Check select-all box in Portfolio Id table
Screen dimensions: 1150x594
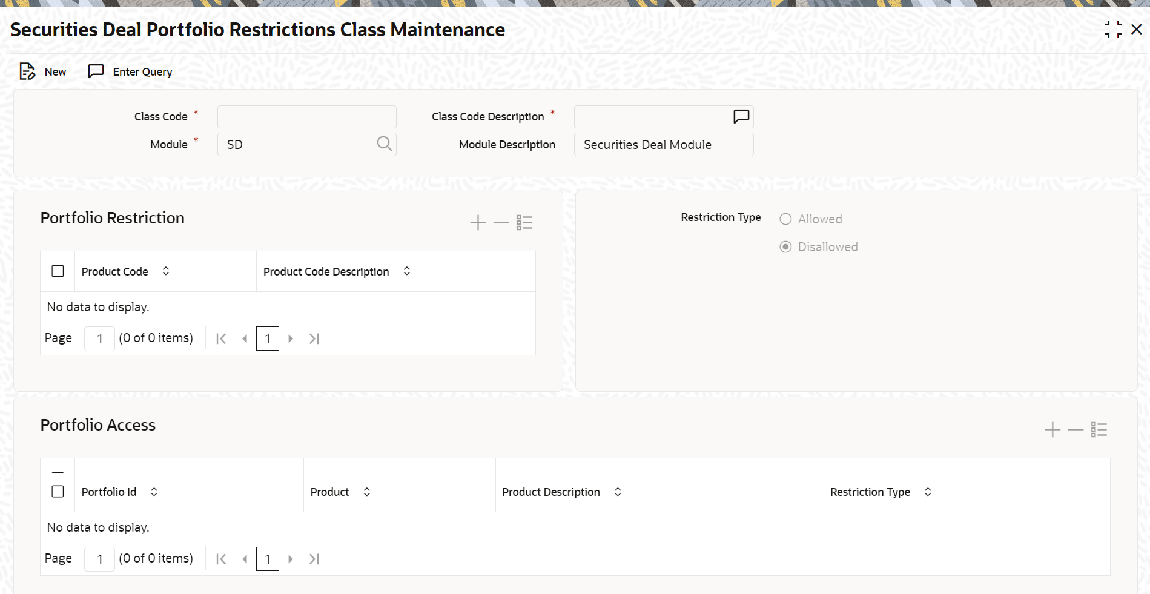(58, 492)
